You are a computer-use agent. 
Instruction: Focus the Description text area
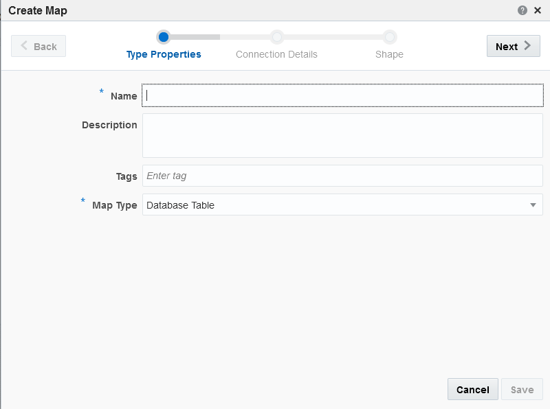[x=342, y=135]
